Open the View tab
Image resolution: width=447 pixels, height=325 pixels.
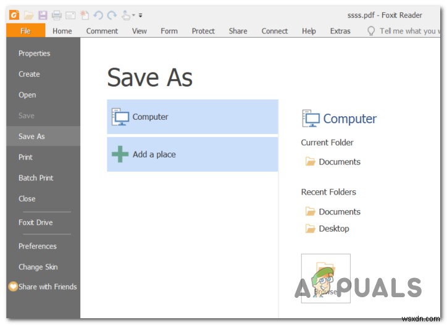pos(140,31)
